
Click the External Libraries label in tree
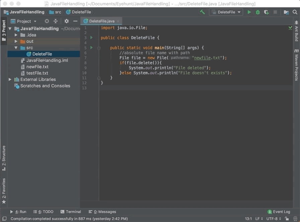[38, 79]
